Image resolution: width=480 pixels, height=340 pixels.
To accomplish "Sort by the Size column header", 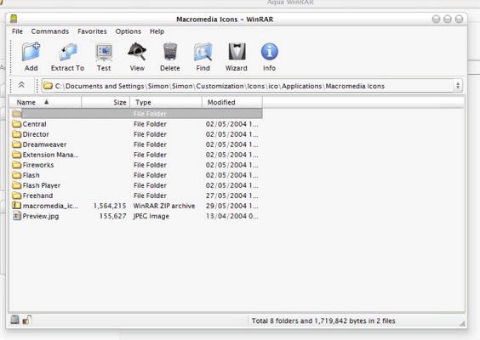I will (x=106, y=102).
